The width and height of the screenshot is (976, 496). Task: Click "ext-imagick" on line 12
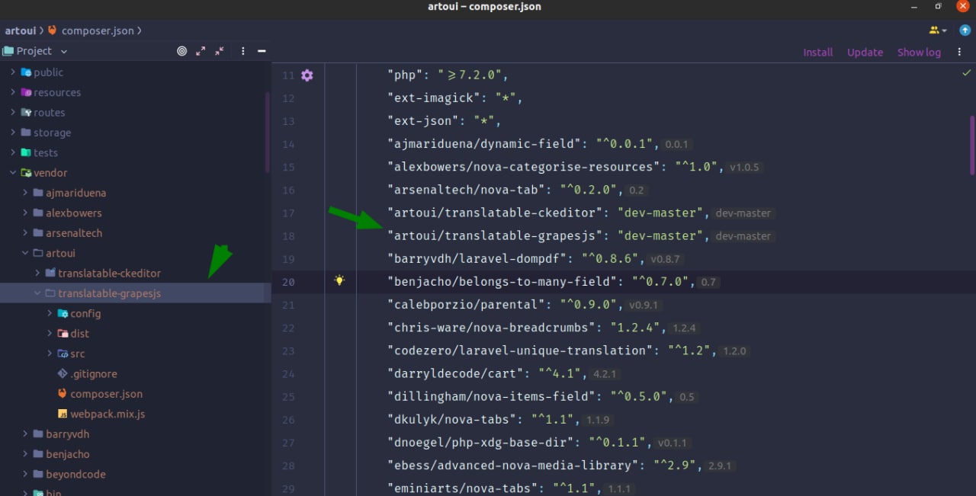pyautogui.click(x=435, y=98)
